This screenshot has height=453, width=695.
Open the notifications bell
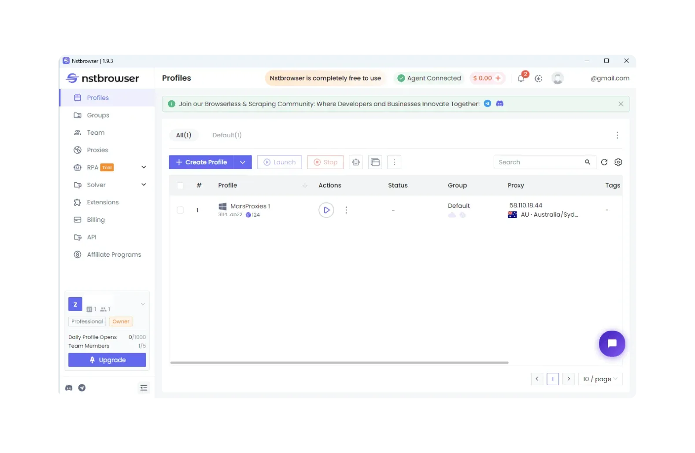(x=521, y=78)
